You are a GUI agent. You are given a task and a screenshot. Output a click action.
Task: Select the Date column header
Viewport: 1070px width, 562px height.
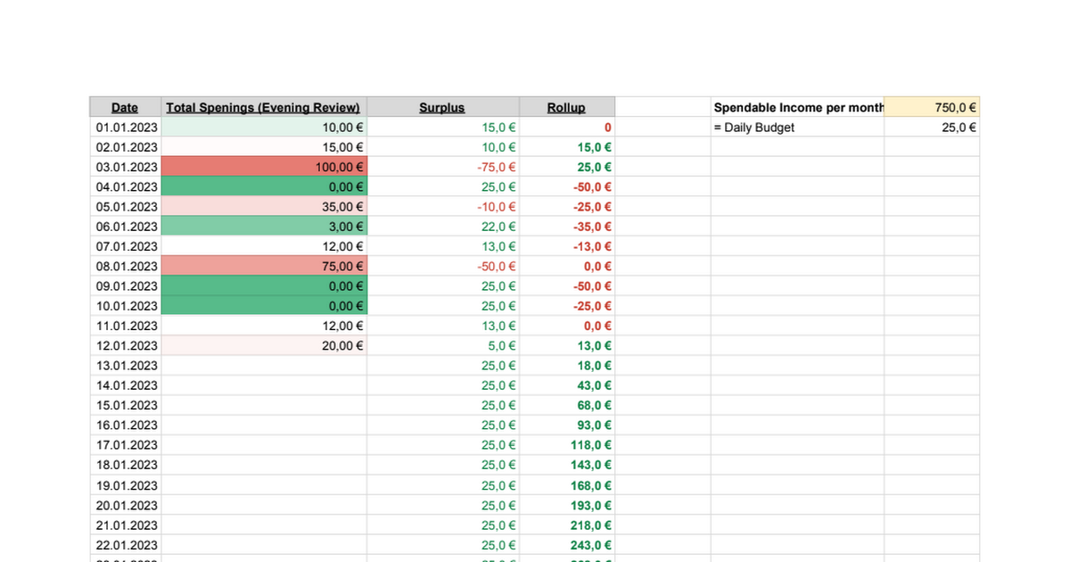[x=125, y=107]
